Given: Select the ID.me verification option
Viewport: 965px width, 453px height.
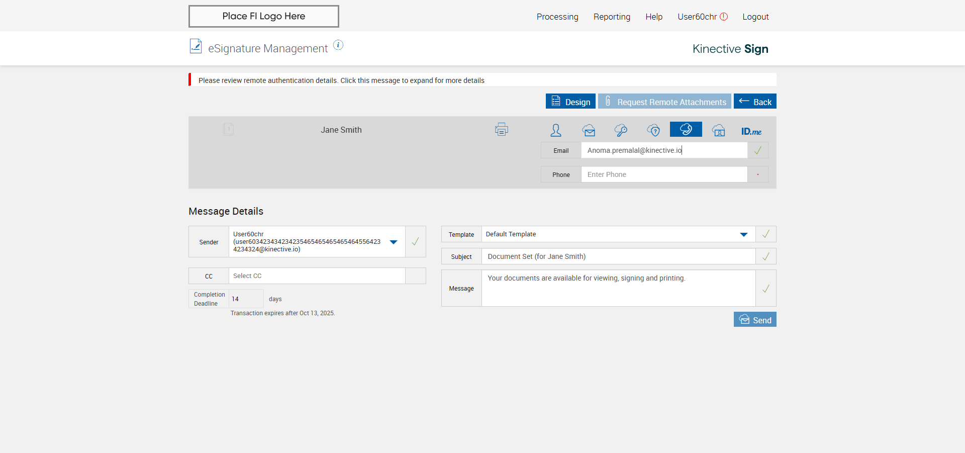Looking at the screenshot, I should [x=751, y=131].
